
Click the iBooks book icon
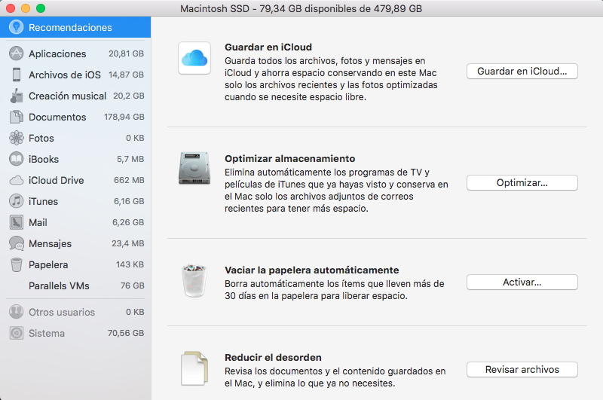click(16, 159)
